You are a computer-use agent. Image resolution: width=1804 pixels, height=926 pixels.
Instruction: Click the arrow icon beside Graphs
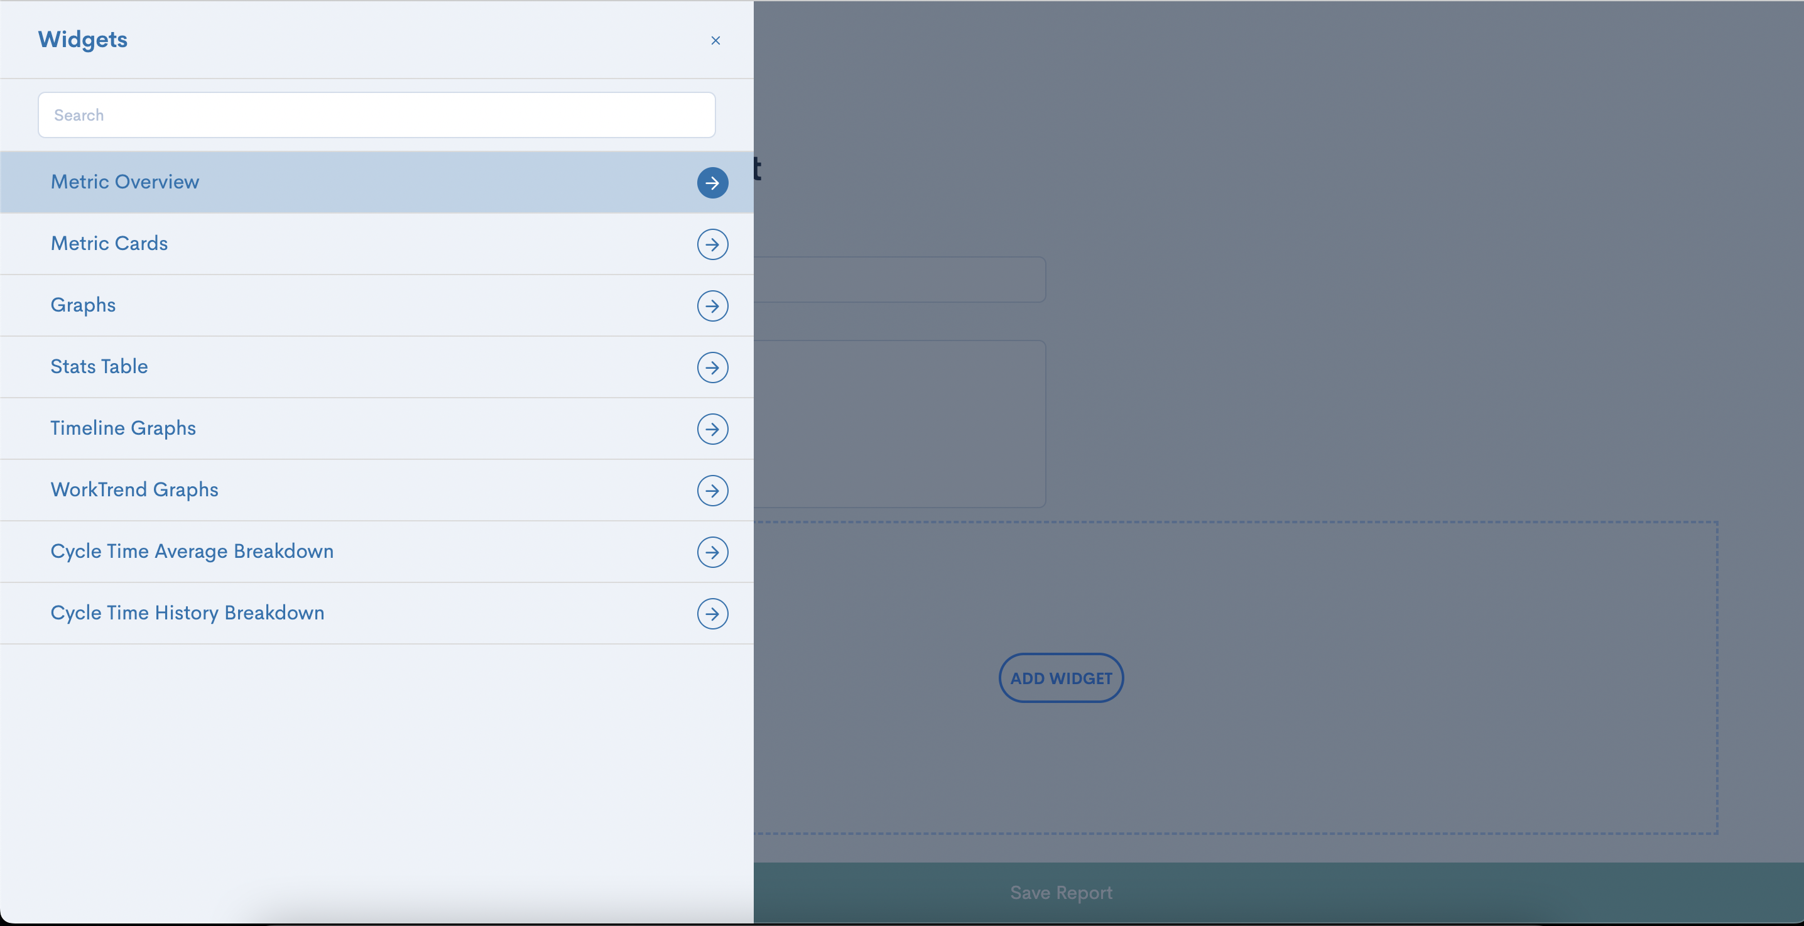pyautogui.click(x=712, y=306)
